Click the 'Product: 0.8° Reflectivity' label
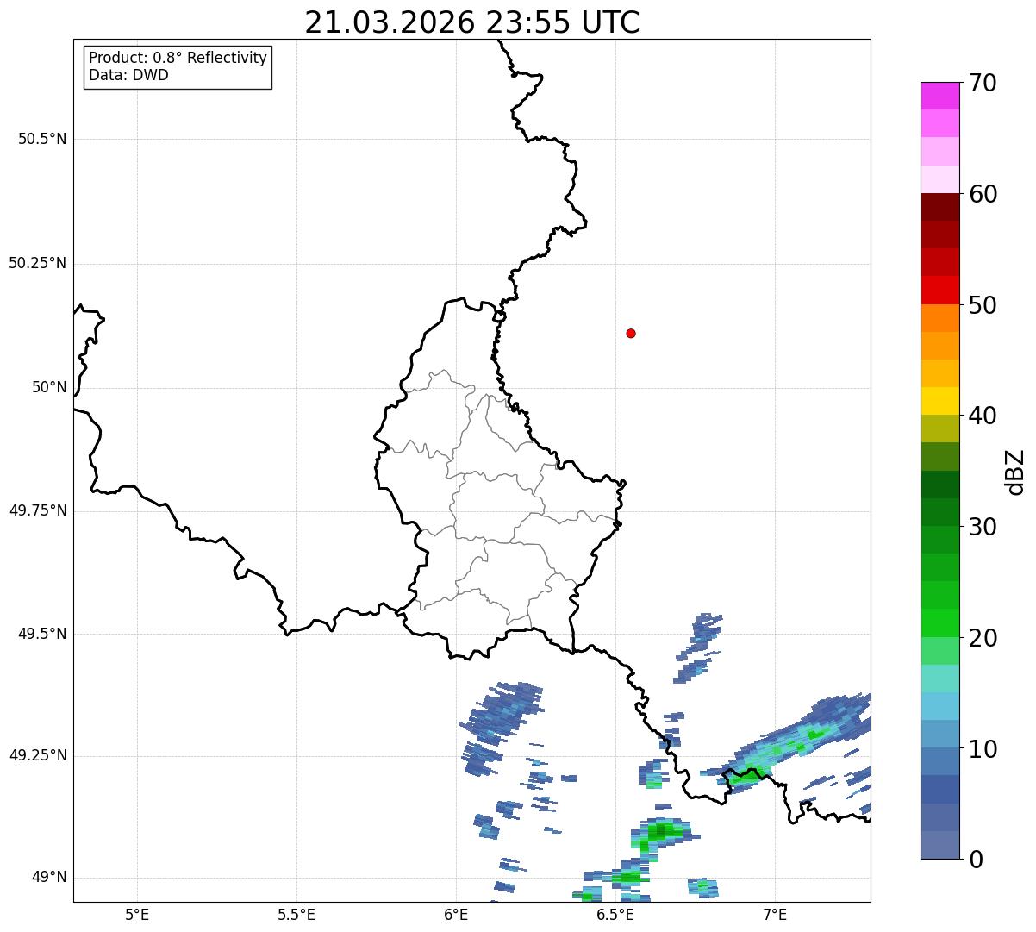The image size is (1036, 932). (x=178, y=58)
